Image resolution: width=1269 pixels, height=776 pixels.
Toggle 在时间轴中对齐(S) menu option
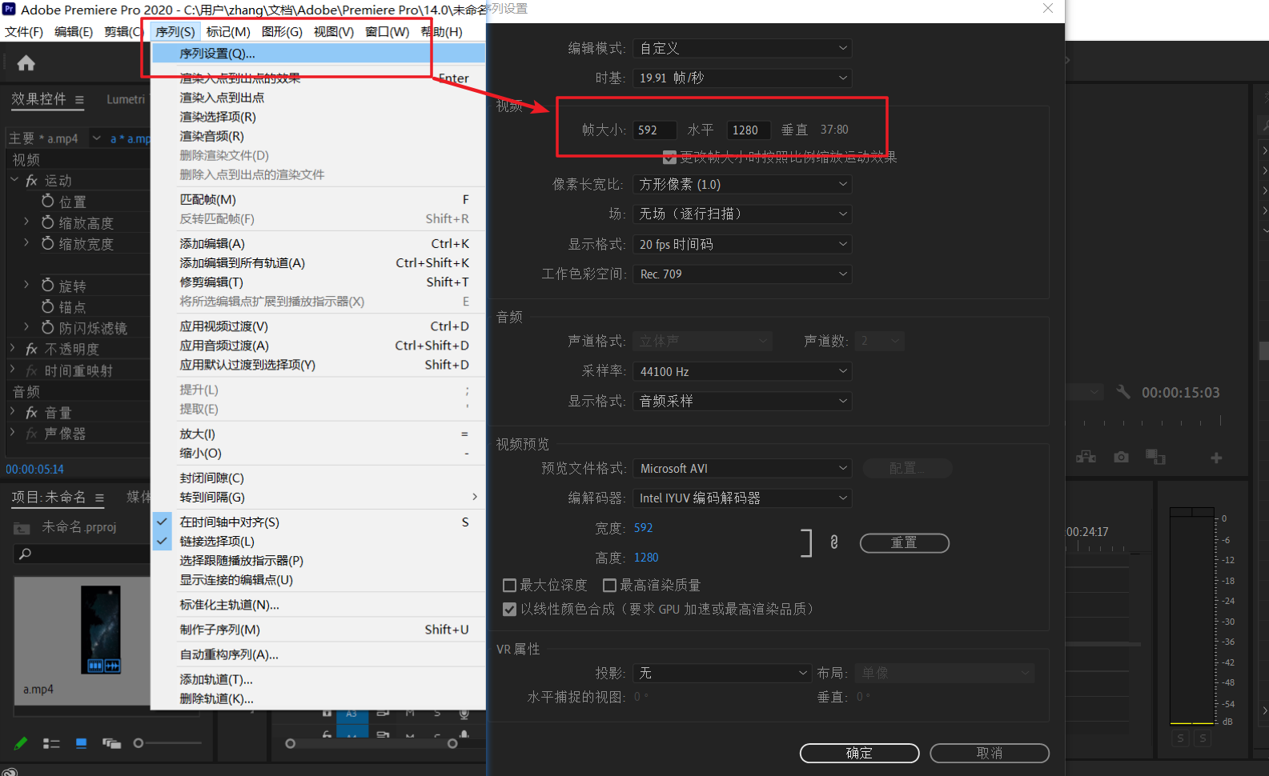(319, 522)
